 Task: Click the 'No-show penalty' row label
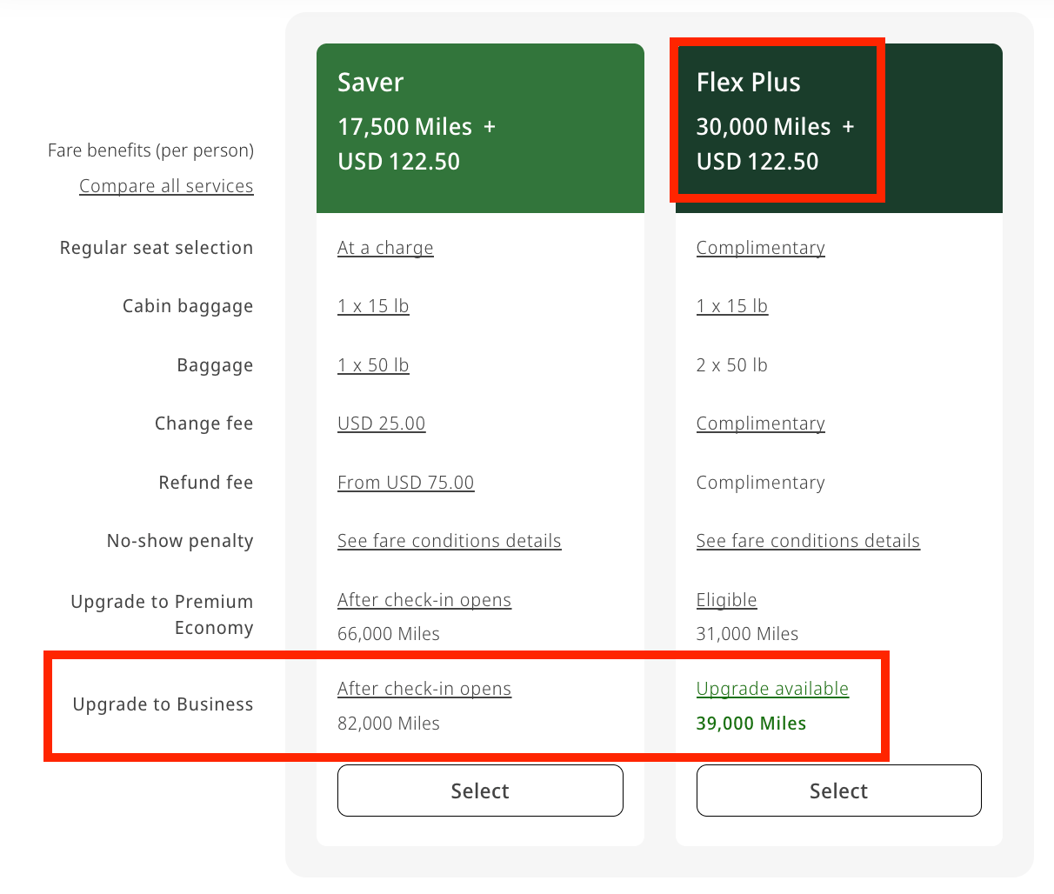tap(180, 541)
